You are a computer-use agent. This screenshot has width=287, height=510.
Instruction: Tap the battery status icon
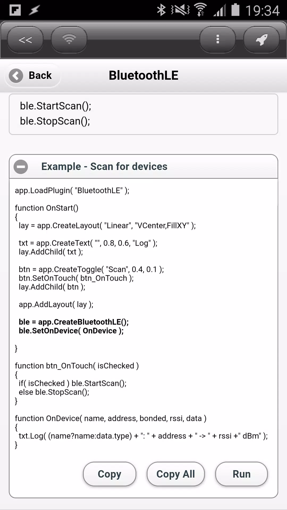click(235, 10)
